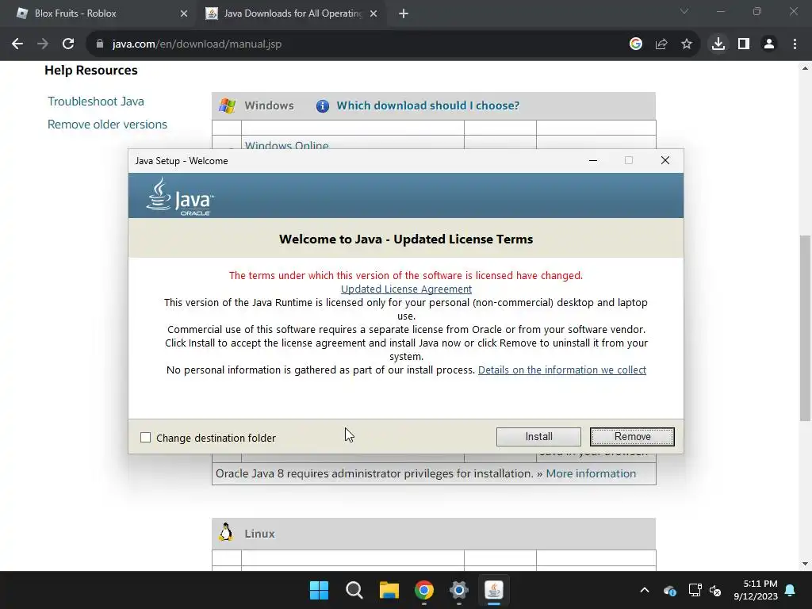Switch to Chrome in the taskbar
Image resolution: width=812 pixels, height=609 pixels.
423,590
